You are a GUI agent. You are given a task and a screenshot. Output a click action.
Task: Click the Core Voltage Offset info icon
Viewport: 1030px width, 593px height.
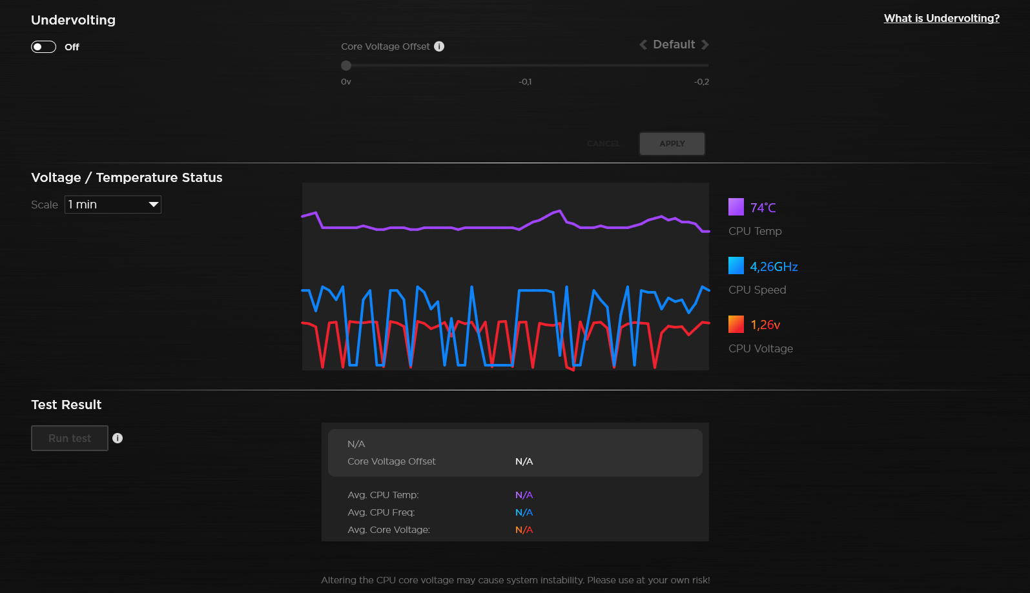(x=439, y=46)
